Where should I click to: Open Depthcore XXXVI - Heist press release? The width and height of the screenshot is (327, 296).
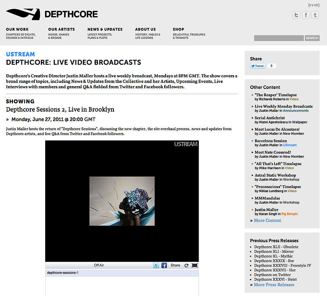click(x=275, y=279)
